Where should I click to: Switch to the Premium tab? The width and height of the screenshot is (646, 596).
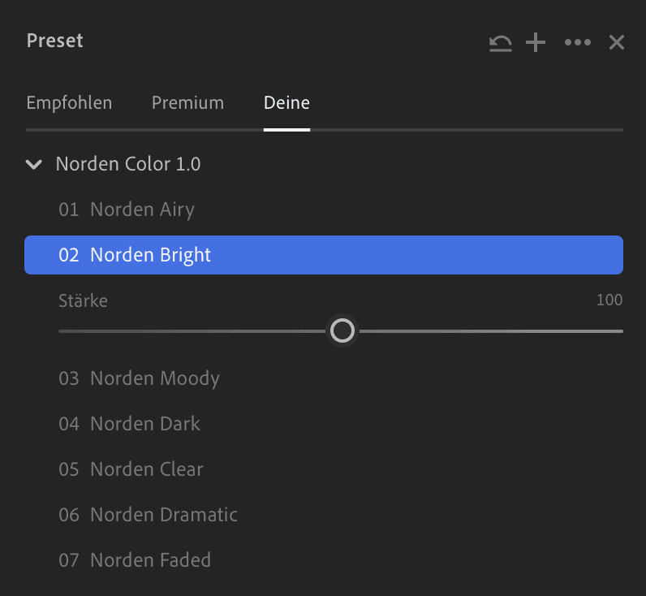click(x=187, y=102)
